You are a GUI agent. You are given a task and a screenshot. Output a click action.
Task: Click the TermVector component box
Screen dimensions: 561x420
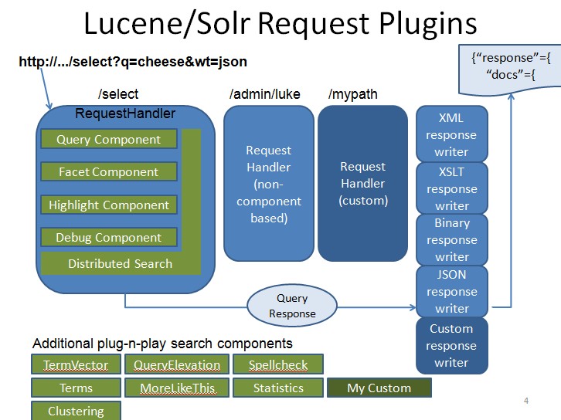pos(76,364)
